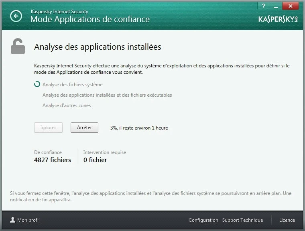
Task: Select the De confiance 4827 fichiers counter
Action: pyautogui.click(x=53, y=156)
